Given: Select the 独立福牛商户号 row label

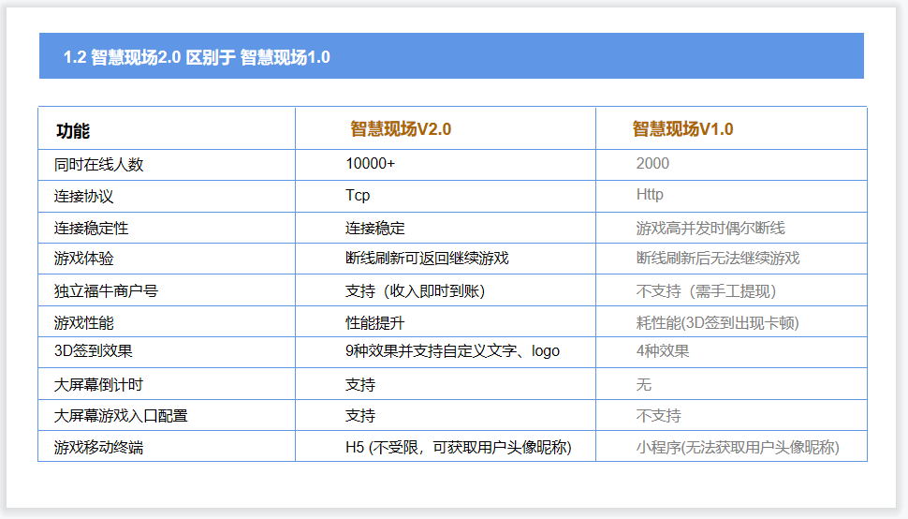Looking at the screenshot, I should (107, 290).
